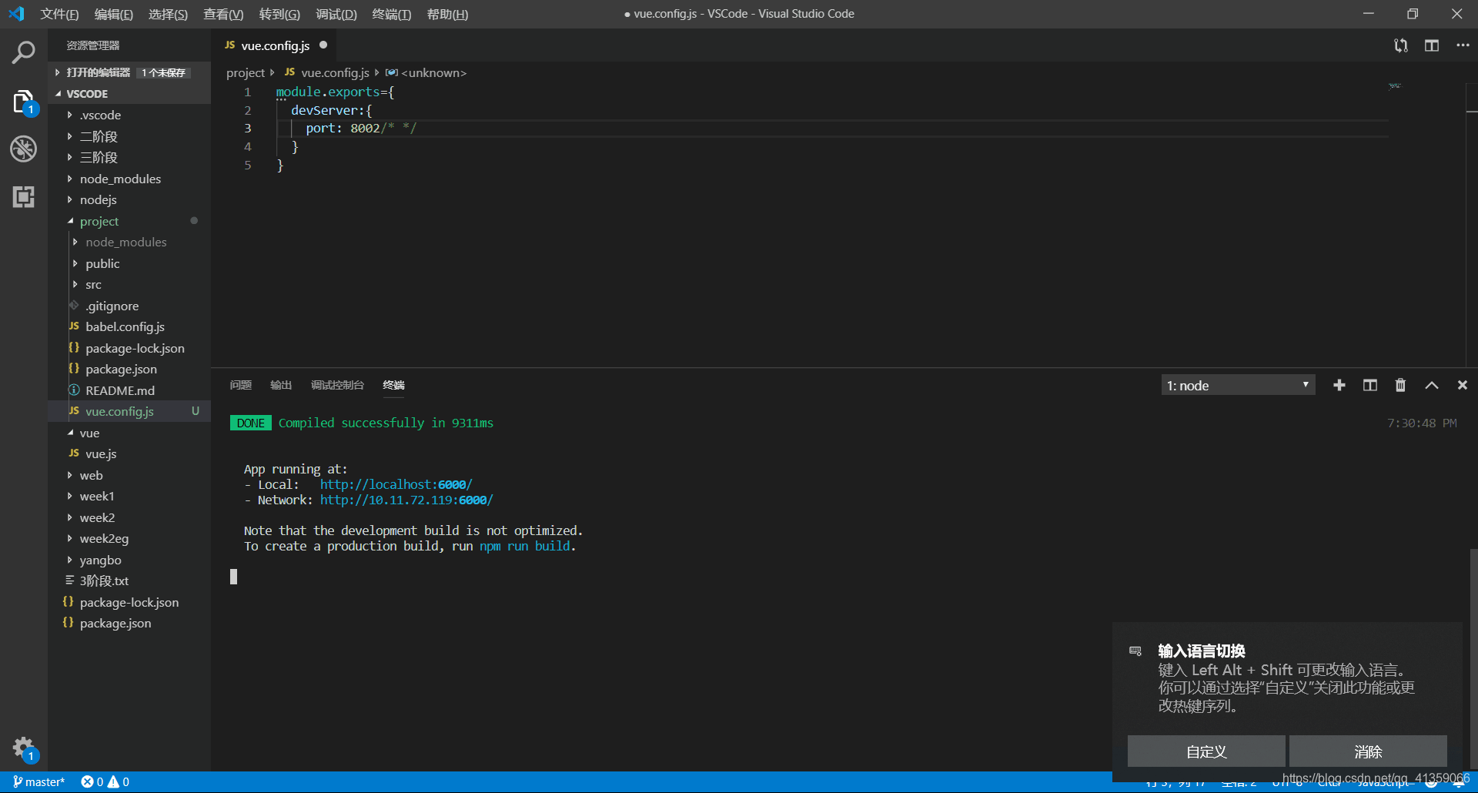Open the 转到(G) menu
Image resolution: width=1478 pixels, height=793 pixels.
[279, 14]
